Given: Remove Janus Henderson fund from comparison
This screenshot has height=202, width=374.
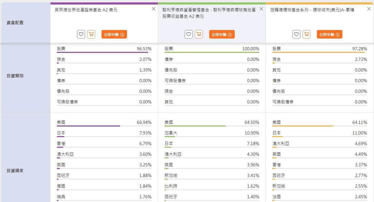Looking at the screenshot, I should (261, 9).
